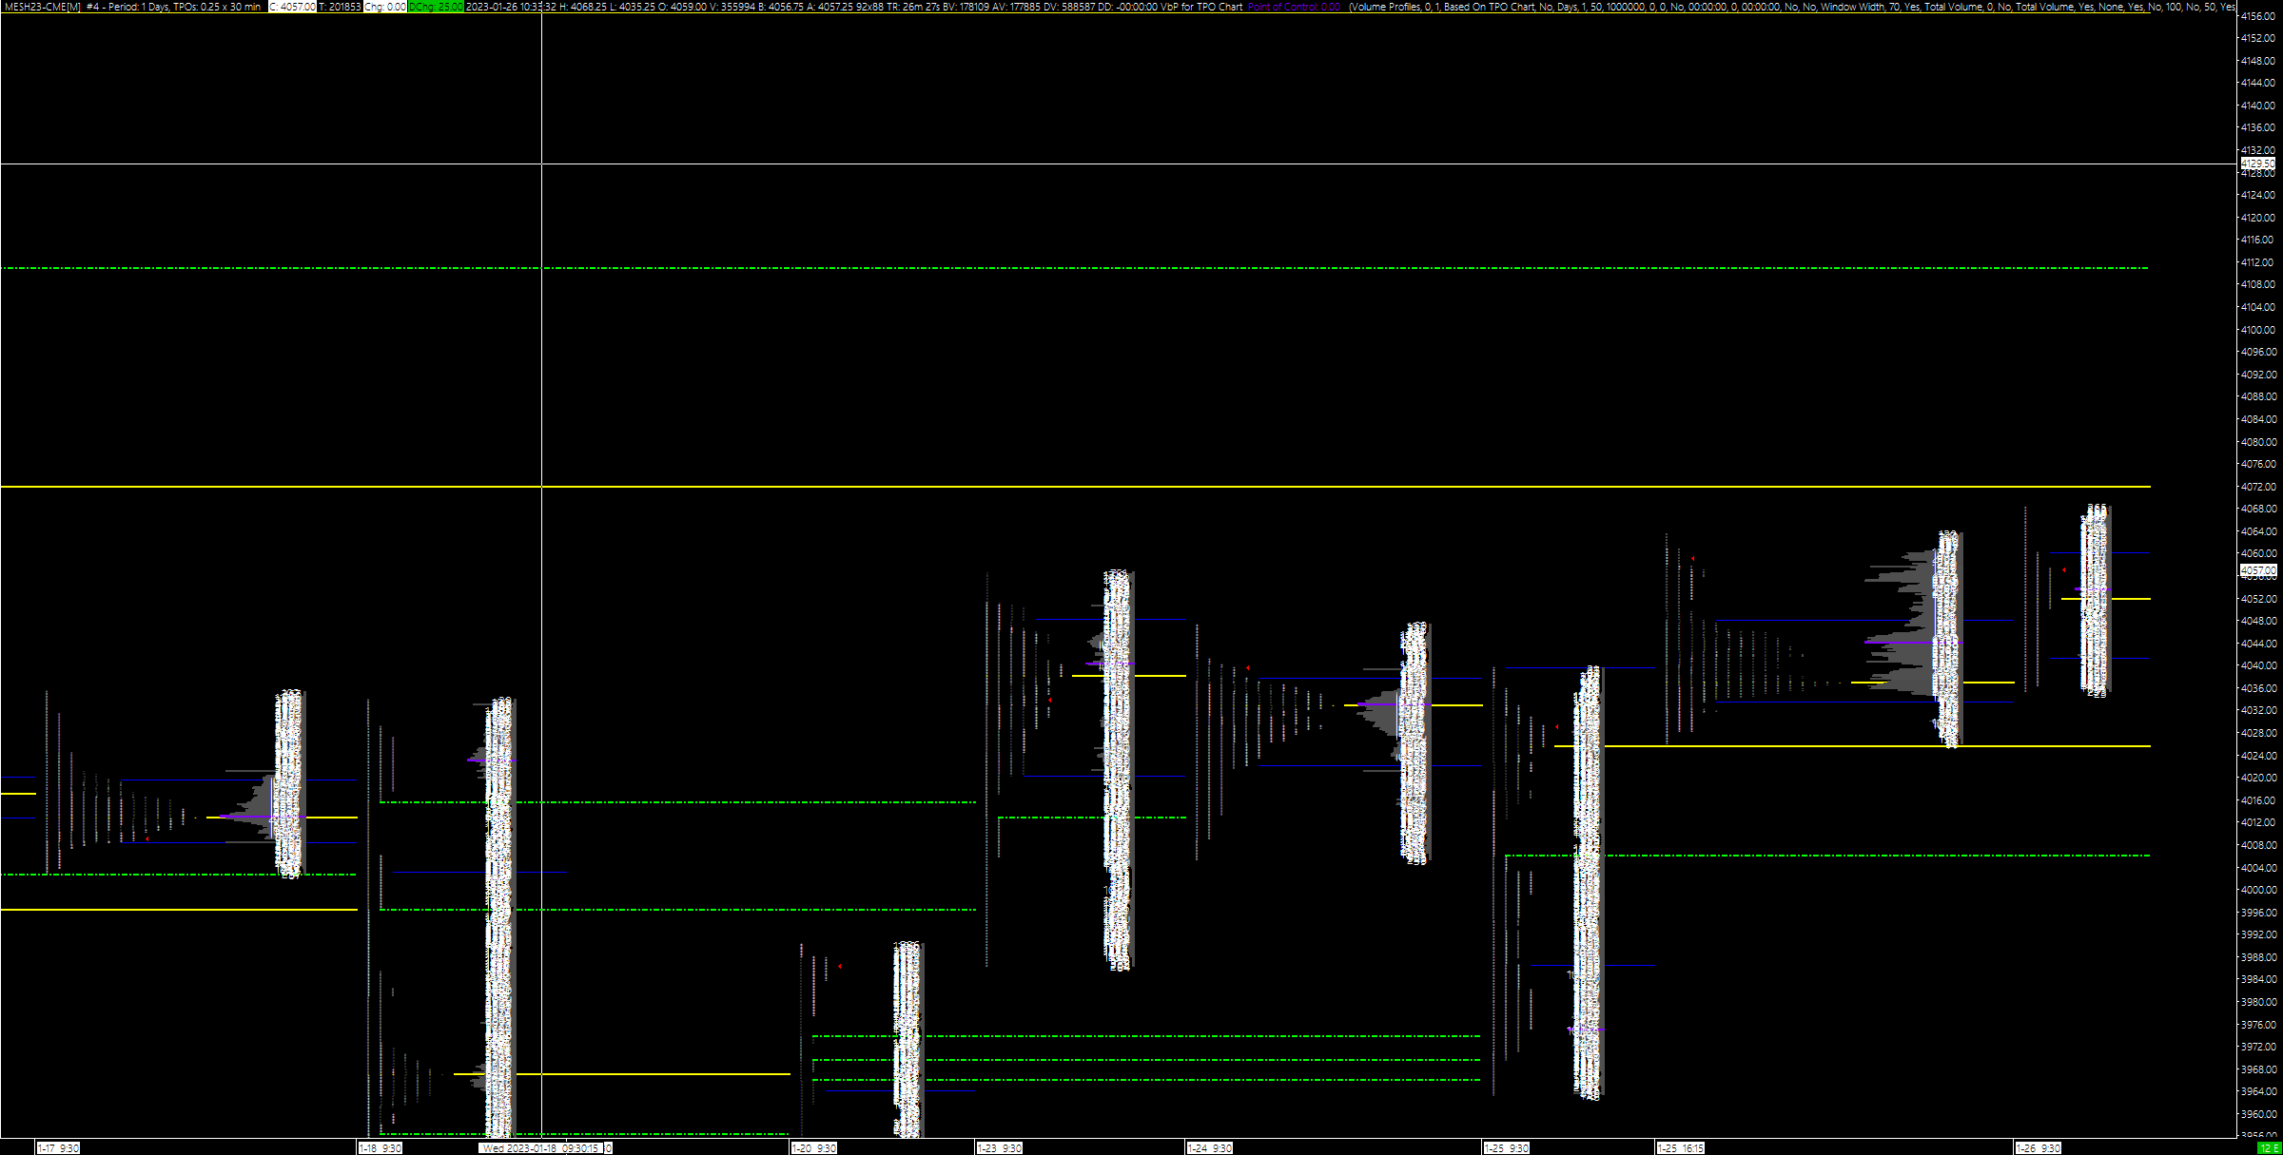Image resolution: width=2283 pixels, height=1155 pixels.
Task: Click the 1-23 9:30 session label
Action: pos(1000,1148)
